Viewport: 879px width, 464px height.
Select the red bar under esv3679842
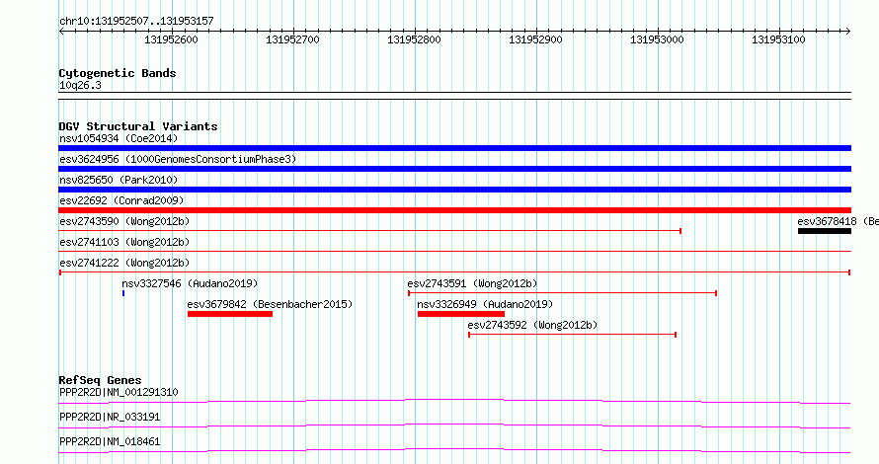[x=230, y=314]
